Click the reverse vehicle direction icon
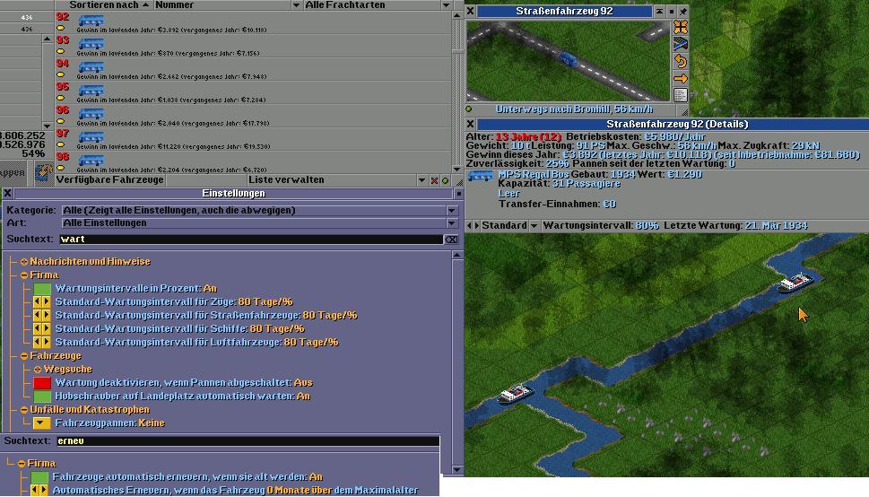869x497 pixels. click(680, 61)
